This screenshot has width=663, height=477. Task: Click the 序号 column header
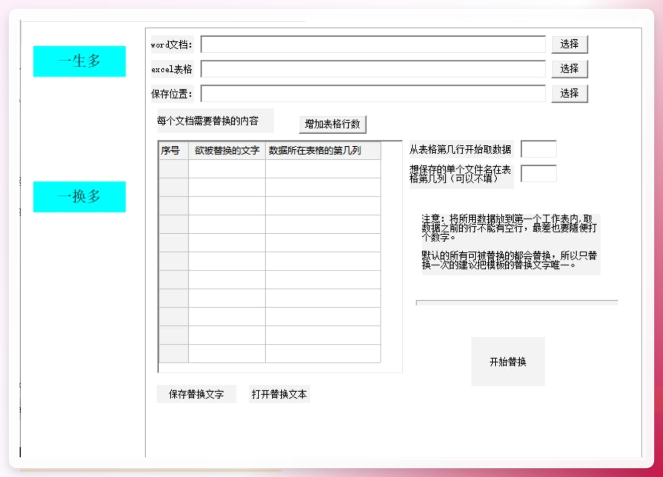click(x=174, y=151)
